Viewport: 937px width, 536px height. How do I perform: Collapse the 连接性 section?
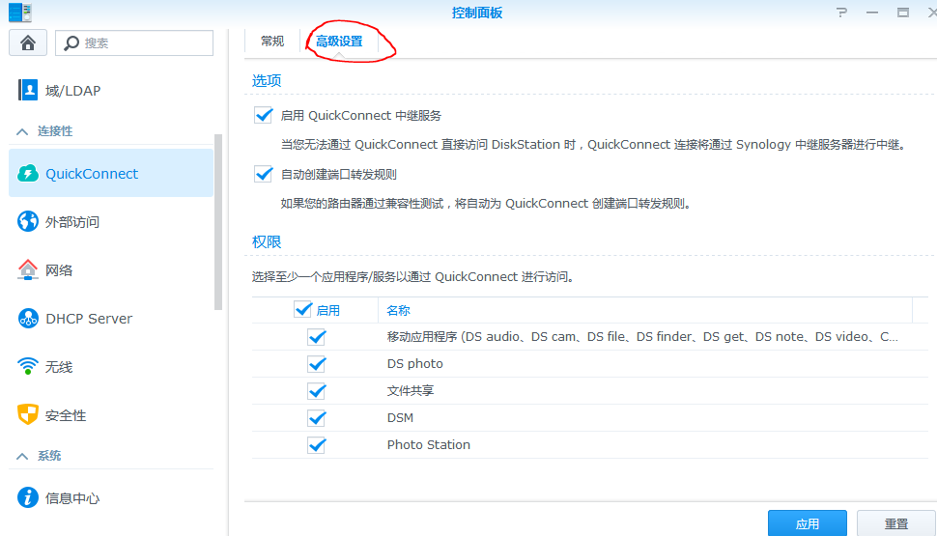[x=22, y=131]
